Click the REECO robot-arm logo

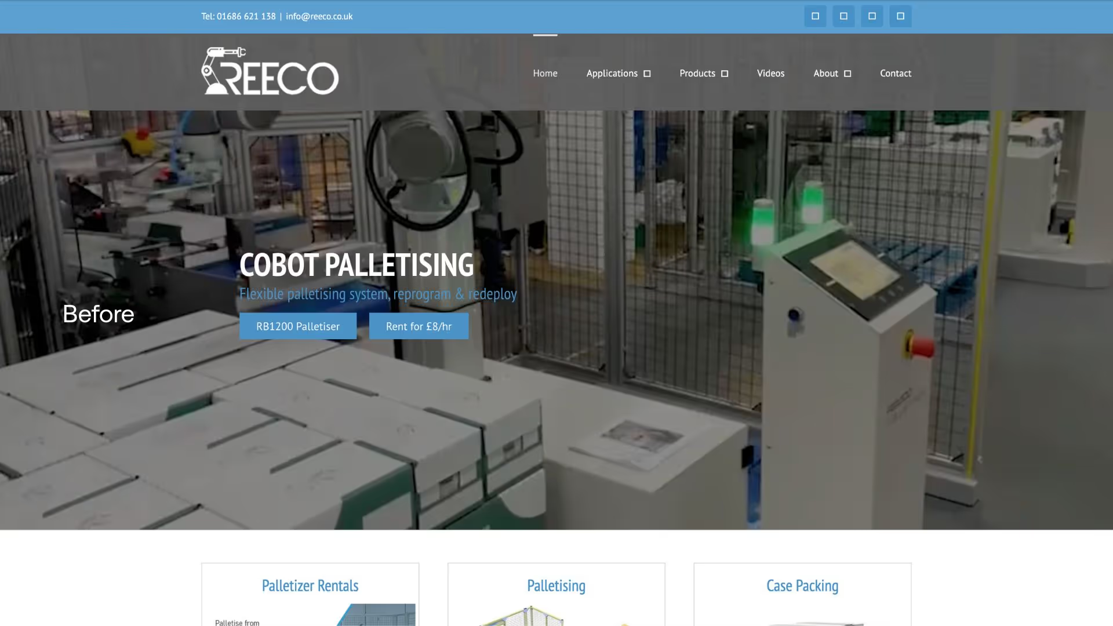click(x=270, y=71)
